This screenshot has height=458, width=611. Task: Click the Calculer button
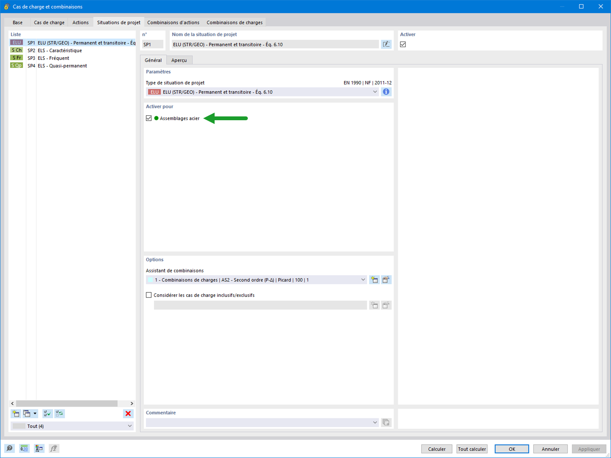[437, 449]
